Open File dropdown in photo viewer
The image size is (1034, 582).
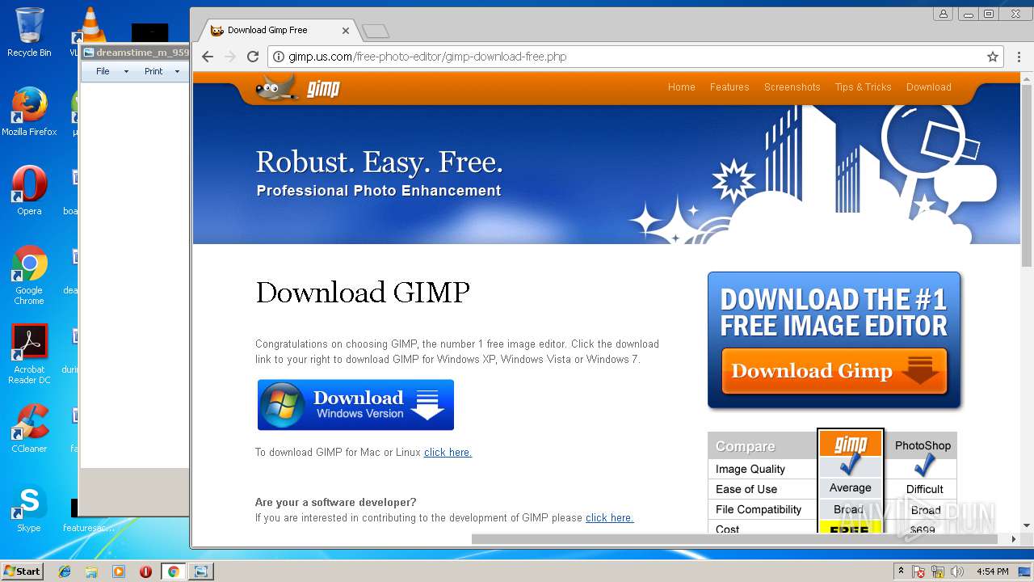tap(111, 71)
